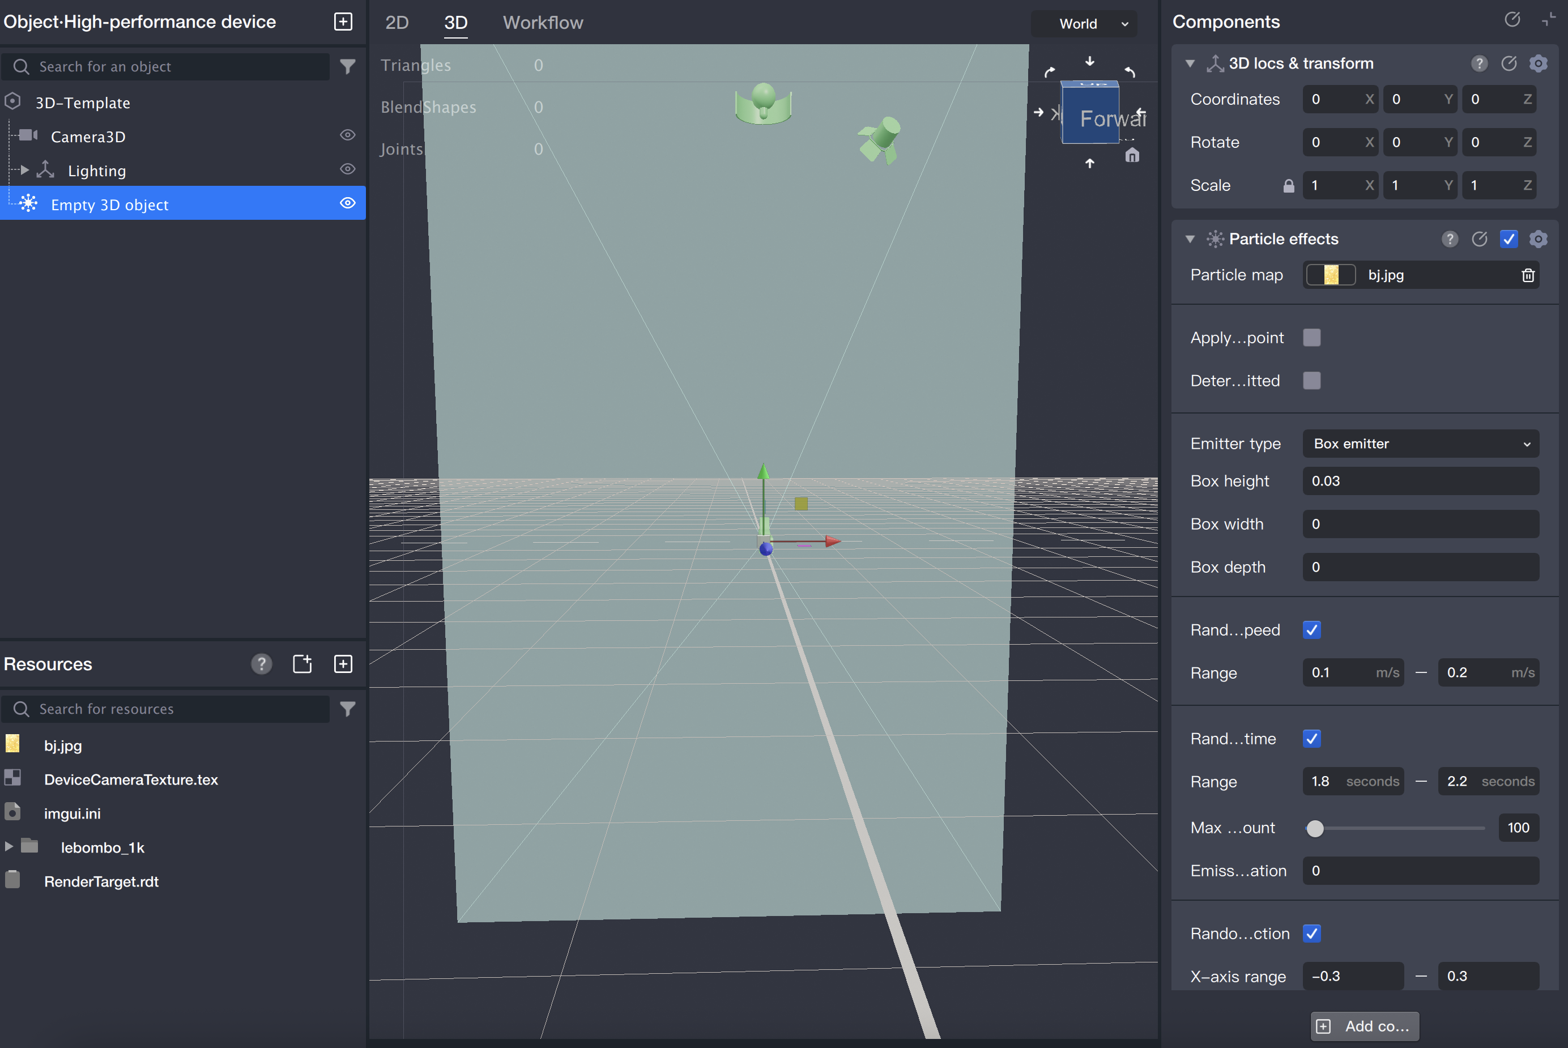Click the Max count slider handle
1568x1048 pixels.
tap(1314, 828)
